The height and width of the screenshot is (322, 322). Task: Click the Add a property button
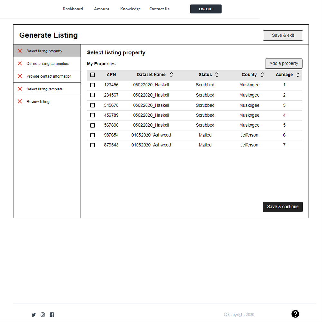(x=284, y=63)
